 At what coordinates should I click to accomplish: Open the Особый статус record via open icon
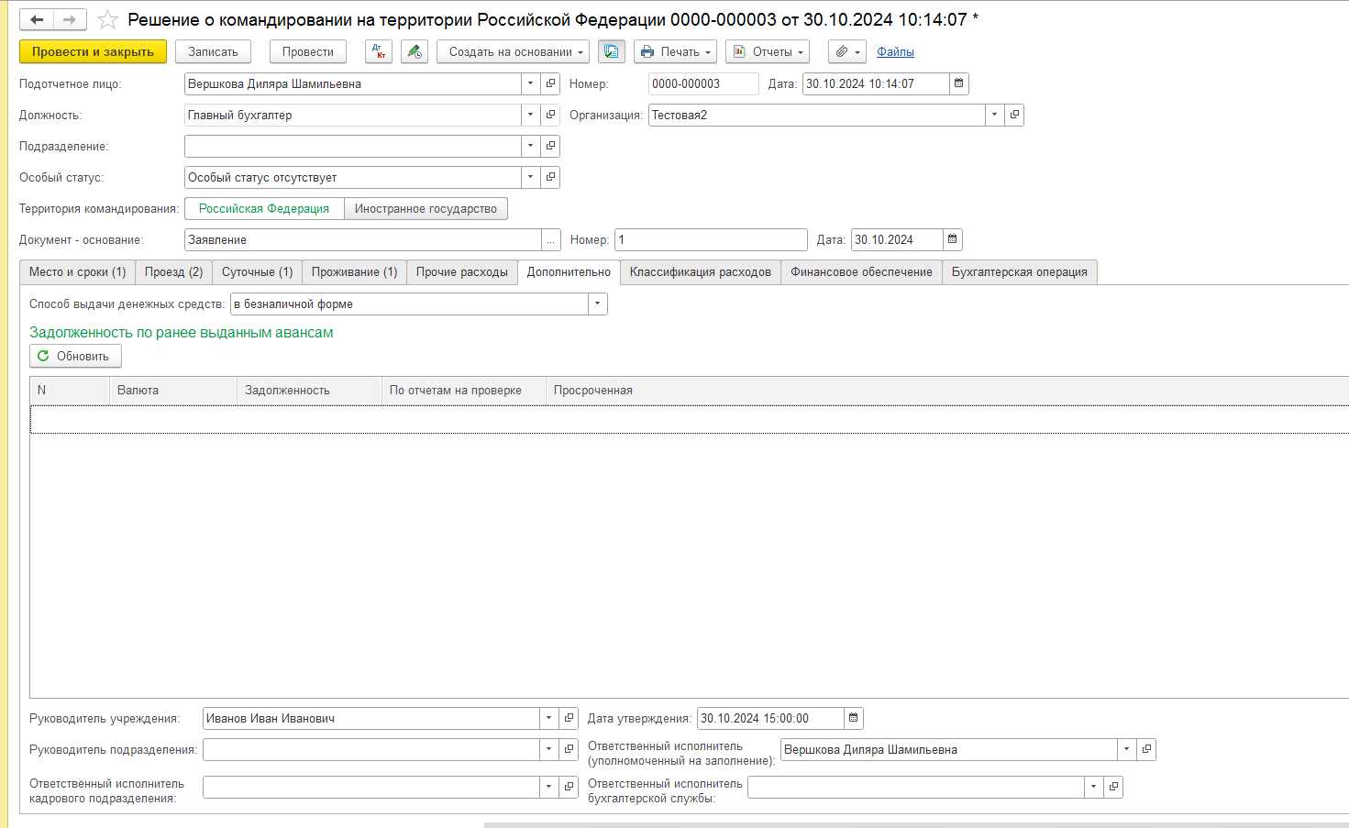coord(550,177)
